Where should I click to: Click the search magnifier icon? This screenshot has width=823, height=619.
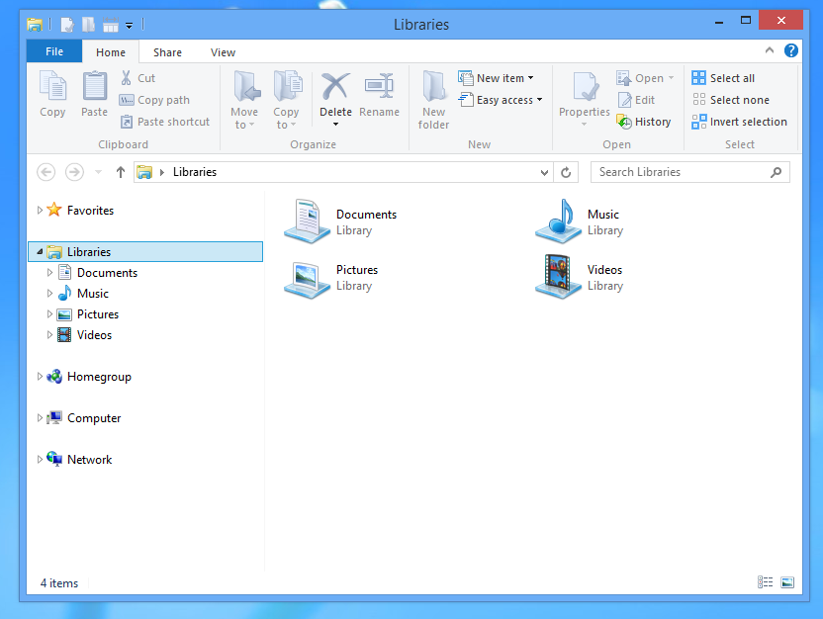pyautogui.click(x=776, y=172)
